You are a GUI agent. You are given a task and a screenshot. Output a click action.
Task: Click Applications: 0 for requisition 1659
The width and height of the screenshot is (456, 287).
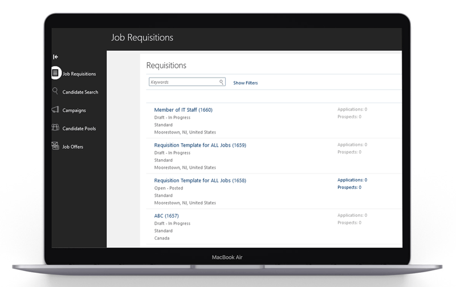(x=352, y=145)
